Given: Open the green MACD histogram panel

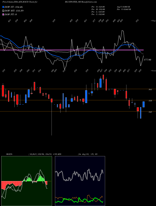Looking at the screenshot, I should (27, 181).
